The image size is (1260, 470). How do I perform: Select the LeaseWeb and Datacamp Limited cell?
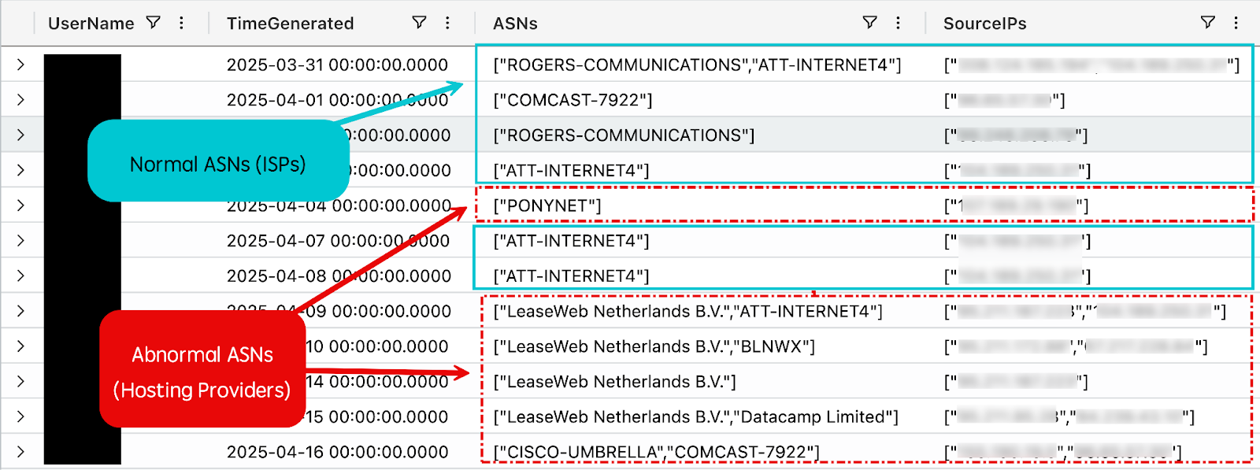pyautogui.click(x=695, y=417)
